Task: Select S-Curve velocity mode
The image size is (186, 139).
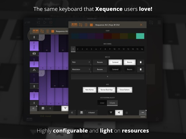Action: pyautogui.click(x=112, y=103)
